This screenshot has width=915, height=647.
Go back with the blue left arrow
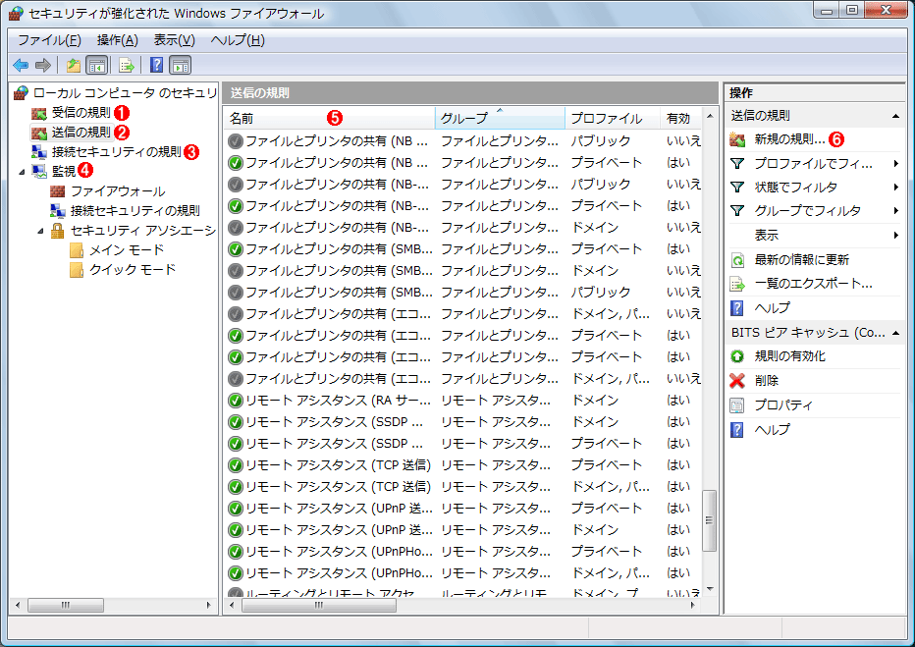[21, 66]
